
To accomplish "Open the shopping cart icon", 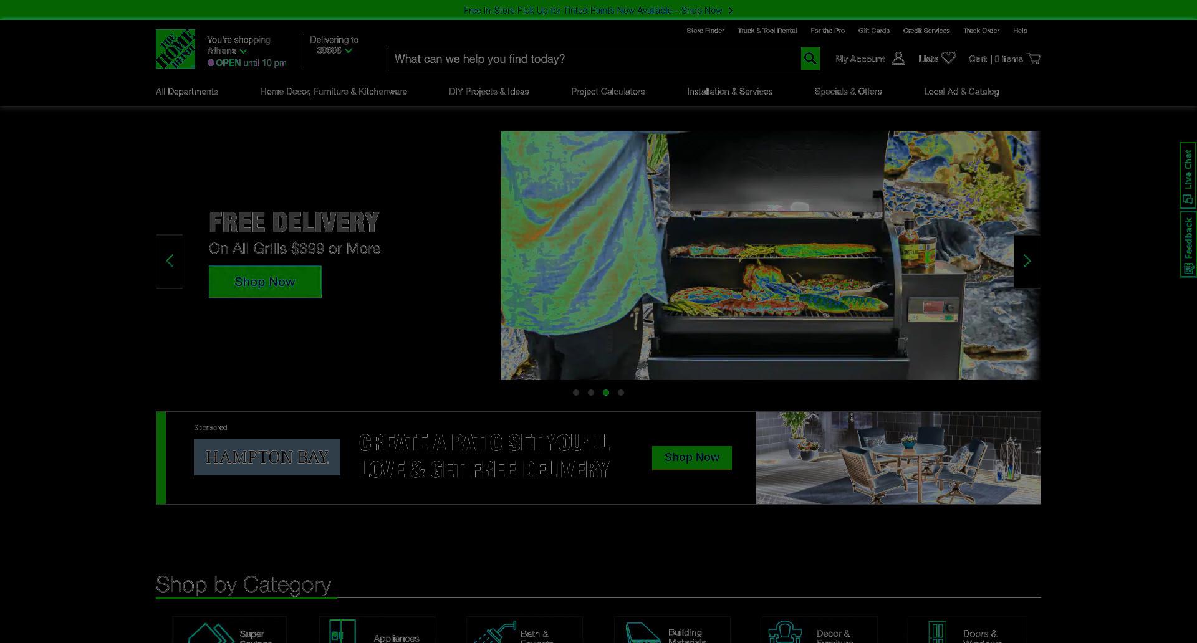I will point(1034,59).
